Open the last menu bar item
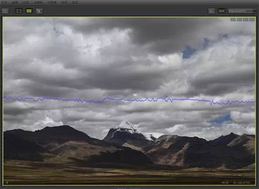Screen dimensions: 259x189 tap(75, 2)
